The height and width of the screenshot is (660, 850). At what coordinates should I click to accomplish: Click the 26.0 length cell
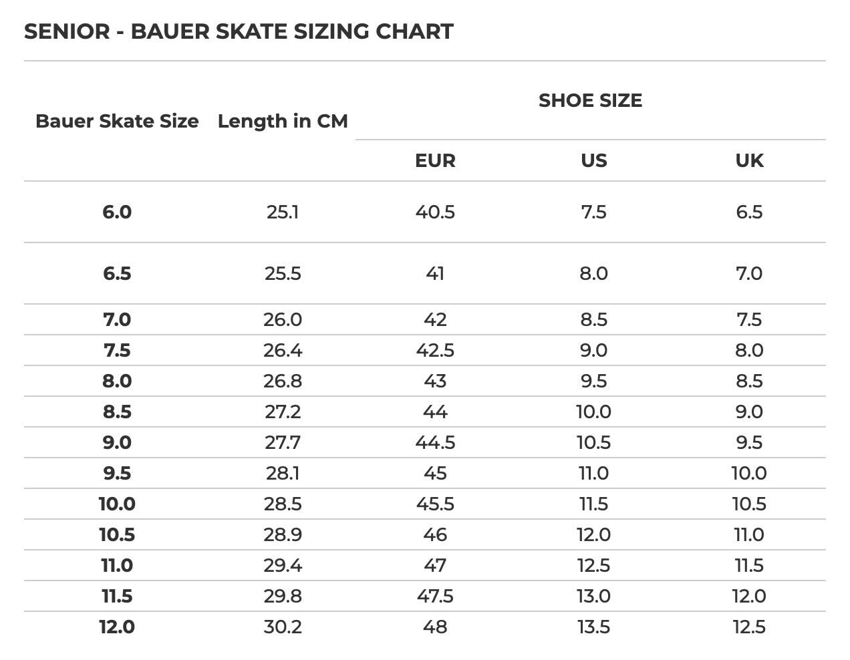[283, 319]
